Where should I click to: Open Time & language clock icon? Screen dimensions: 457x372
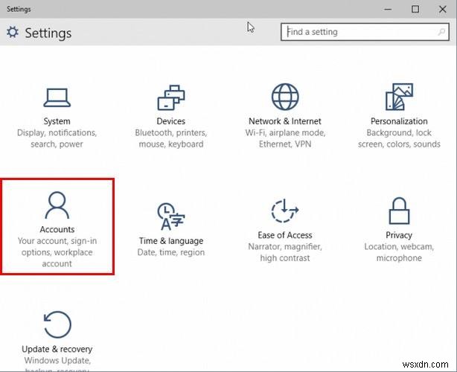[x=171, y=217]
